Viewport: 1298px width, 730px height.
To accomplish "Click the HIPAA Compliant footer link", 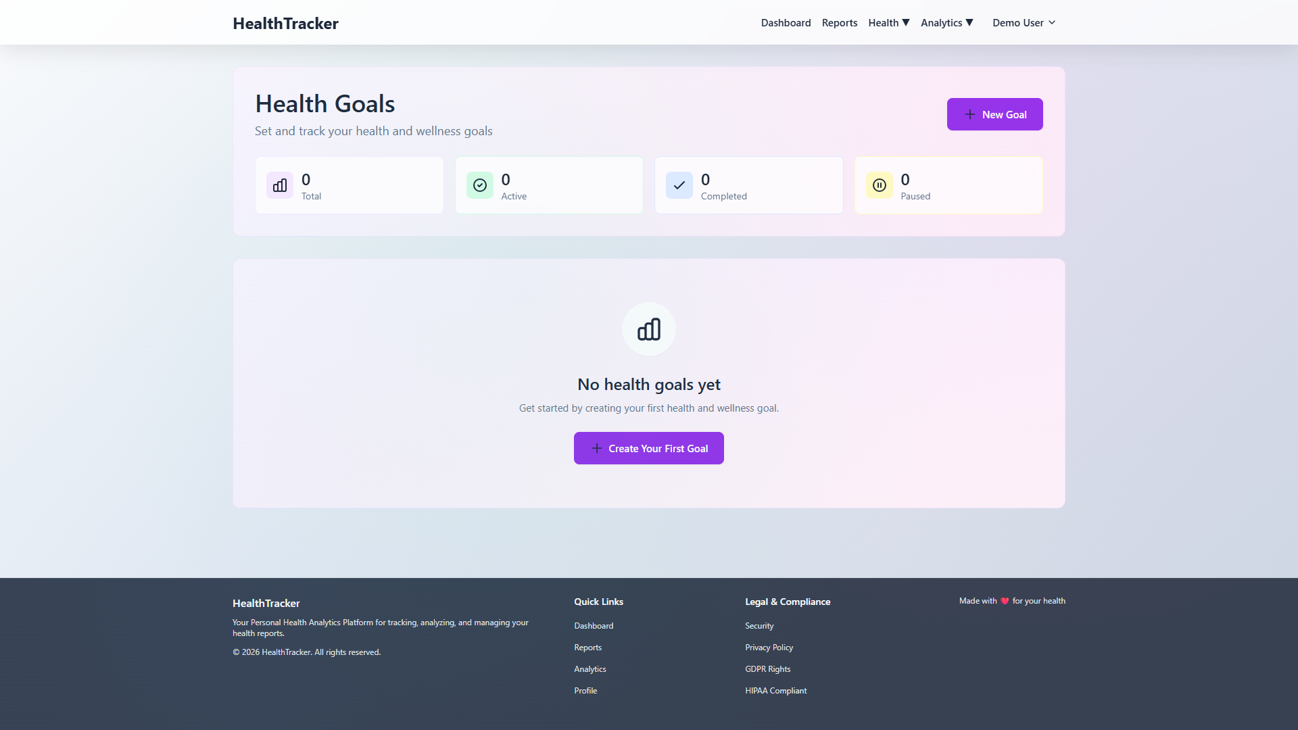I will tap(775, 690).
